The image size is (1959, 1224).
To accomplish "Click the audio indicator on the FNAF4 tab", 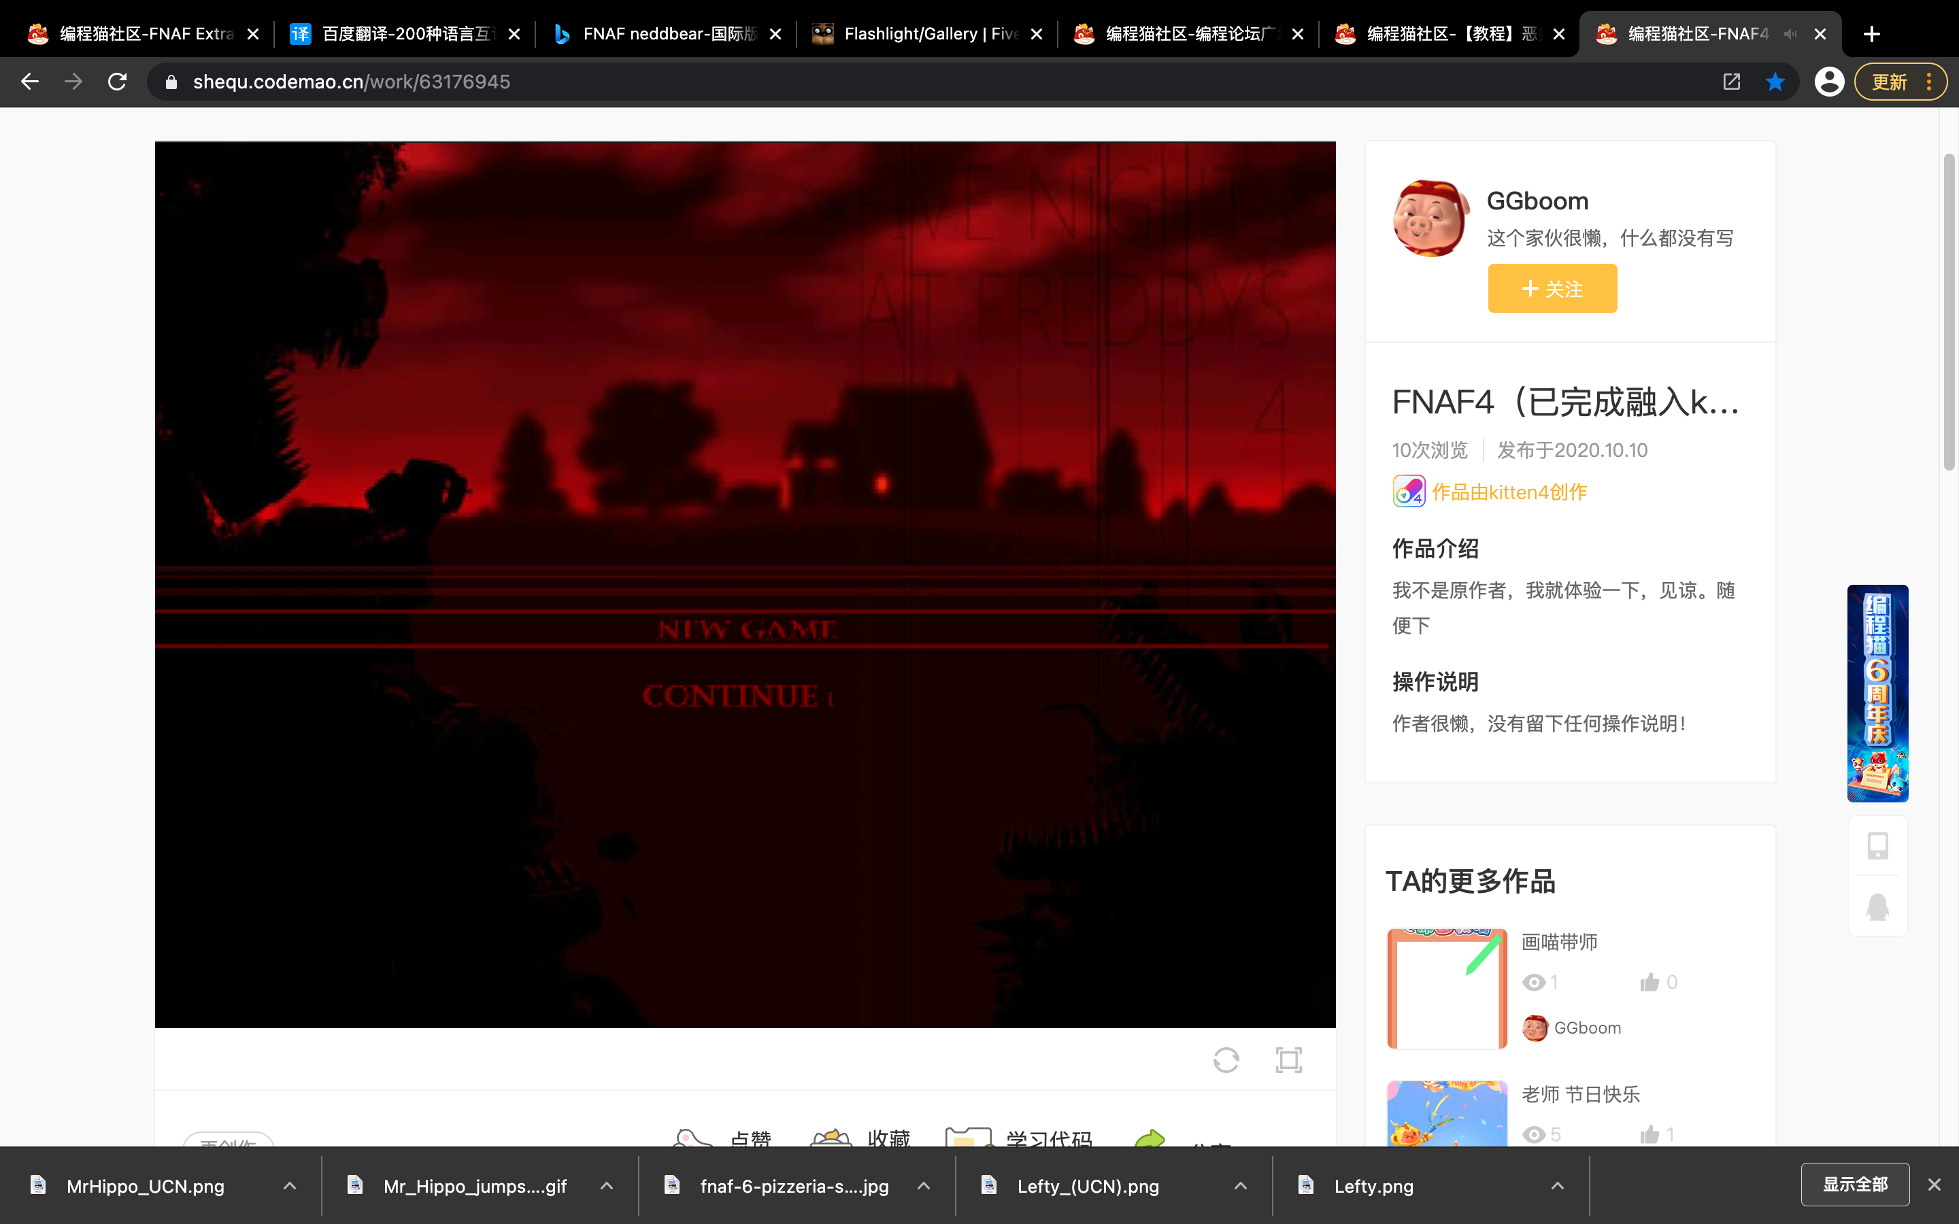I will (x=1790, y=34).
